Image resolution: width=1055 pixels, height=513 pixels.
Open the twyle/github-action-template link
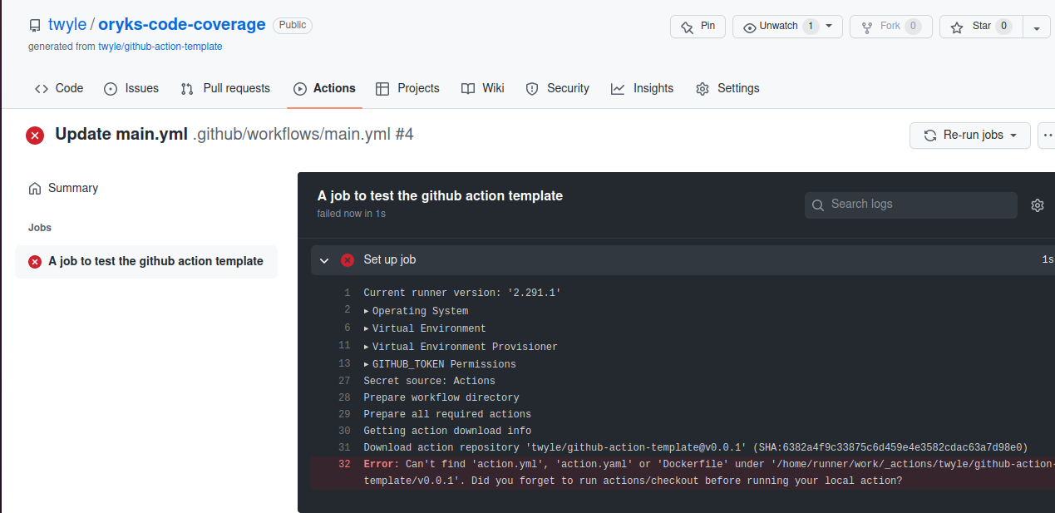160,47
